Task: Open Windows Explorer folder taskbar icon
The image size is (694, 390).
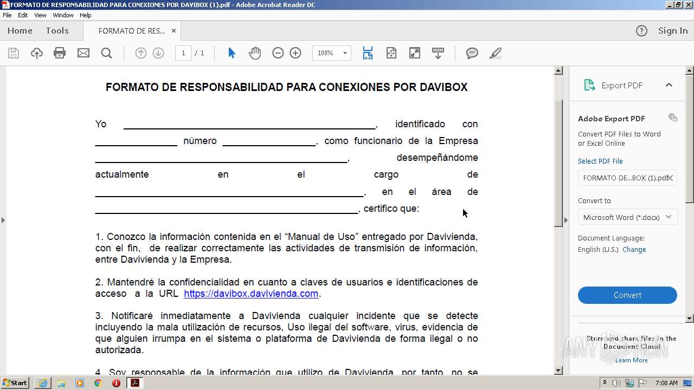Action: pyautogui.click(x=61, y=383)
